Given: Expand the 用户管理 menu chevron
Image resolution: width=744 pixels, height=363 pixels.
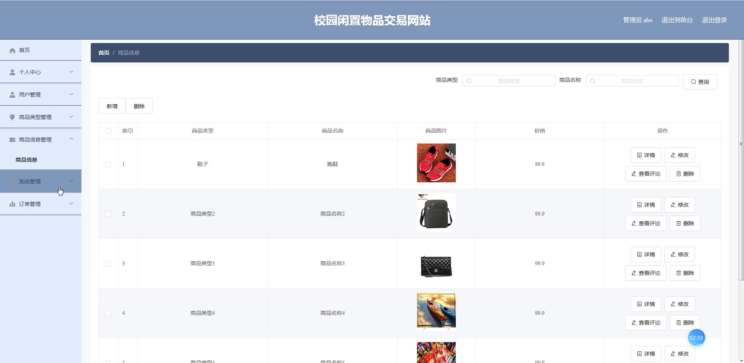Looking at the screenshot, I should pyautogui.click(x=71, y=94).
